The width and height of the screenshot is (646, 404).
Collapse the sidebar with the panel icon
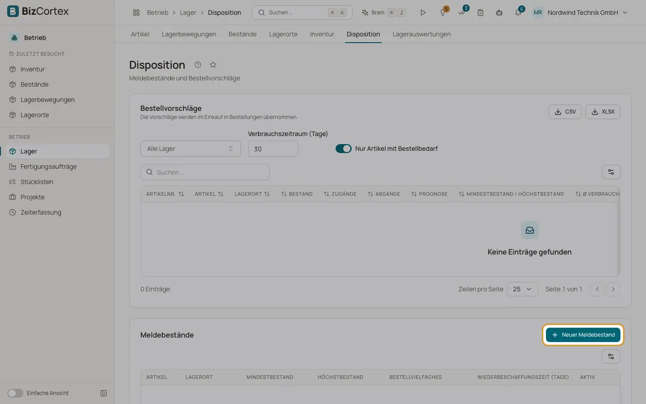(104, 393)
